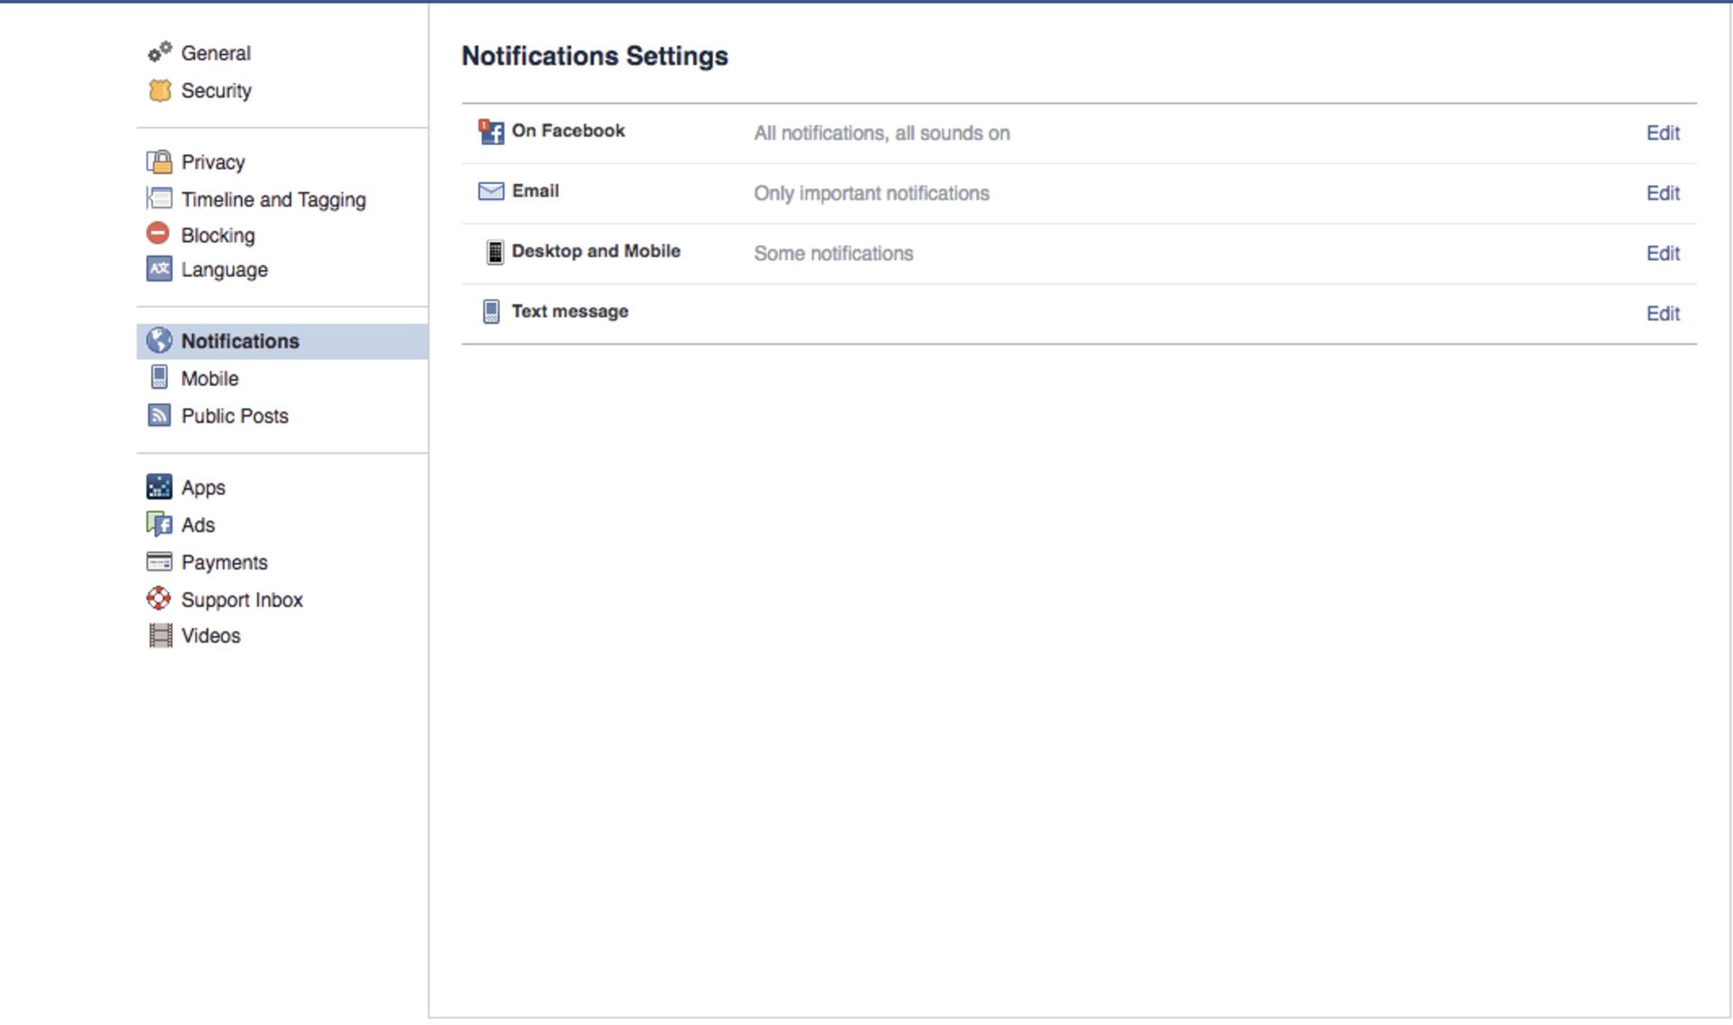1733x1025 pixels.
Task: Click the Security badge icon
Action: (x=160, y=90)
